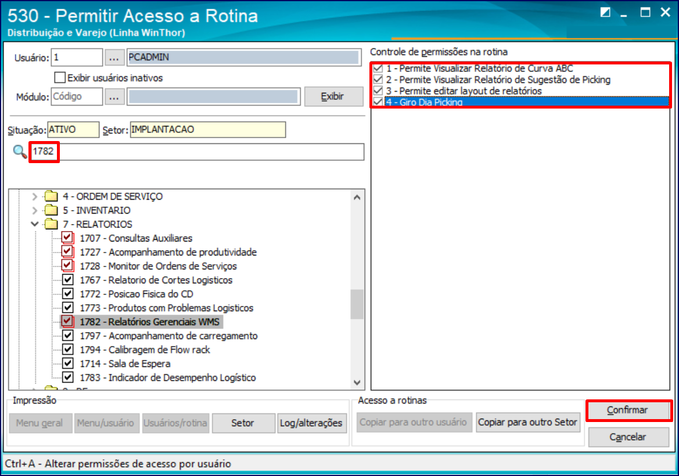Click the Setor print button
This screenshot has width=679, height=476.
coord(243,423)
